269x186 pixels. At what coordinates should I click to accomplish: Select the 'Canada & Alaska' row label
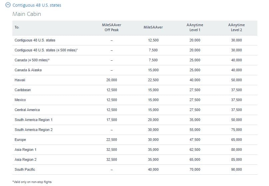(28, 70)
